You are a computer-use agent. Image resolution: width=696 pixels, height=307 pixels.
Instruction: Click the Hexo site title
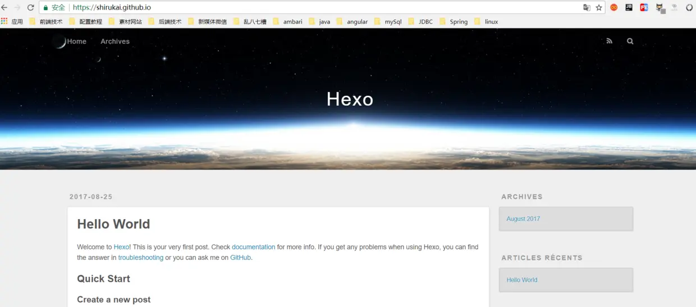pyautogui.click(x=350, y=99)
